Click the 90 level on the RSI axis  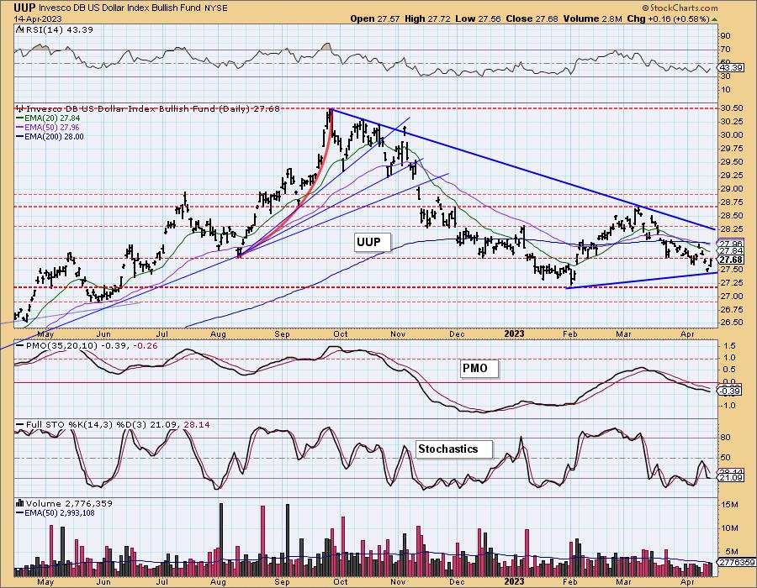pos(725,35)
